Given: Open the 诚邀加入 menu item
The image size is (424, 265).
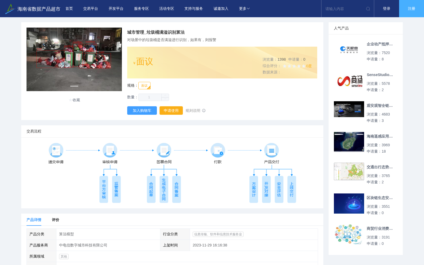Looking at the screenshot, I should coord(221,9).
